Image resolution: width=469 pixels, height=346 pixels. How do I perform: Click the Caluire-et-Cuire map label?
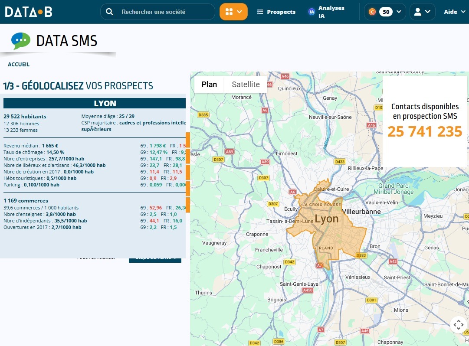tap(331, 189)
